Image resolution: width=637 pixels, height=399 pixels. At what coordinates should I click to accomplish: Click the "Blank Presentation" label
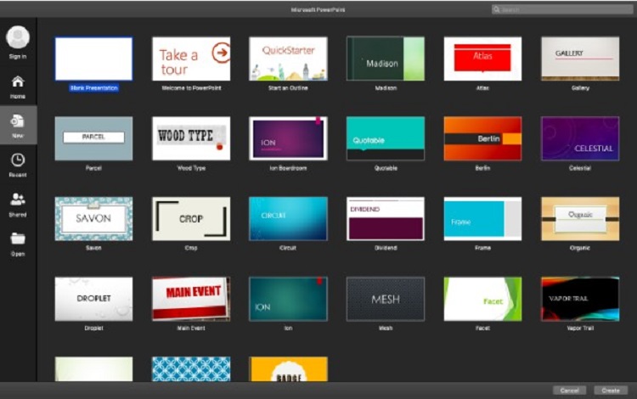[93, 88]
